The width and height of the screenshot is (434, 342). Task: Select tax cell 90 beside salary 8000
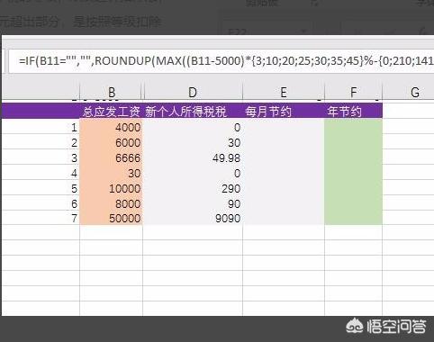193,203
